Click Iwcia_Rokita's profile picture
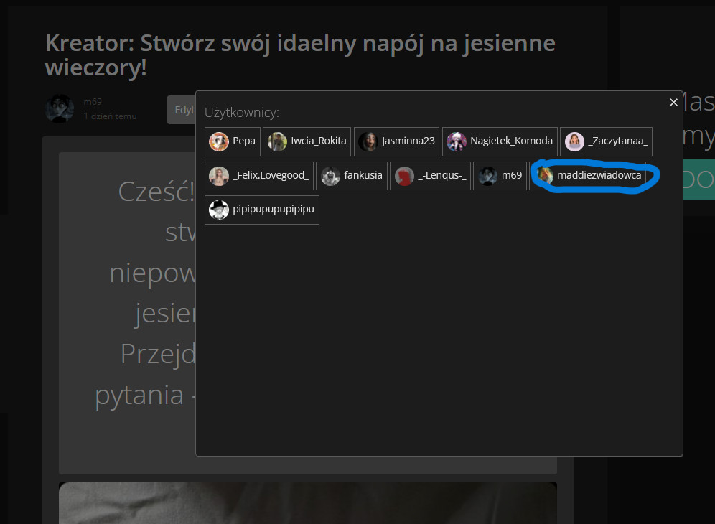This screenshot has height=524, width=715. [x=277, y=141]
